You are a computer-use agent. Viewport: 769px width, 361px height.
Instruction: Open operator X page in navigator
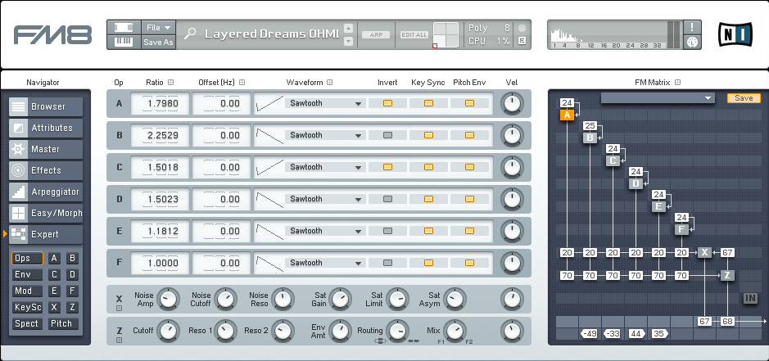coord(54,308)
